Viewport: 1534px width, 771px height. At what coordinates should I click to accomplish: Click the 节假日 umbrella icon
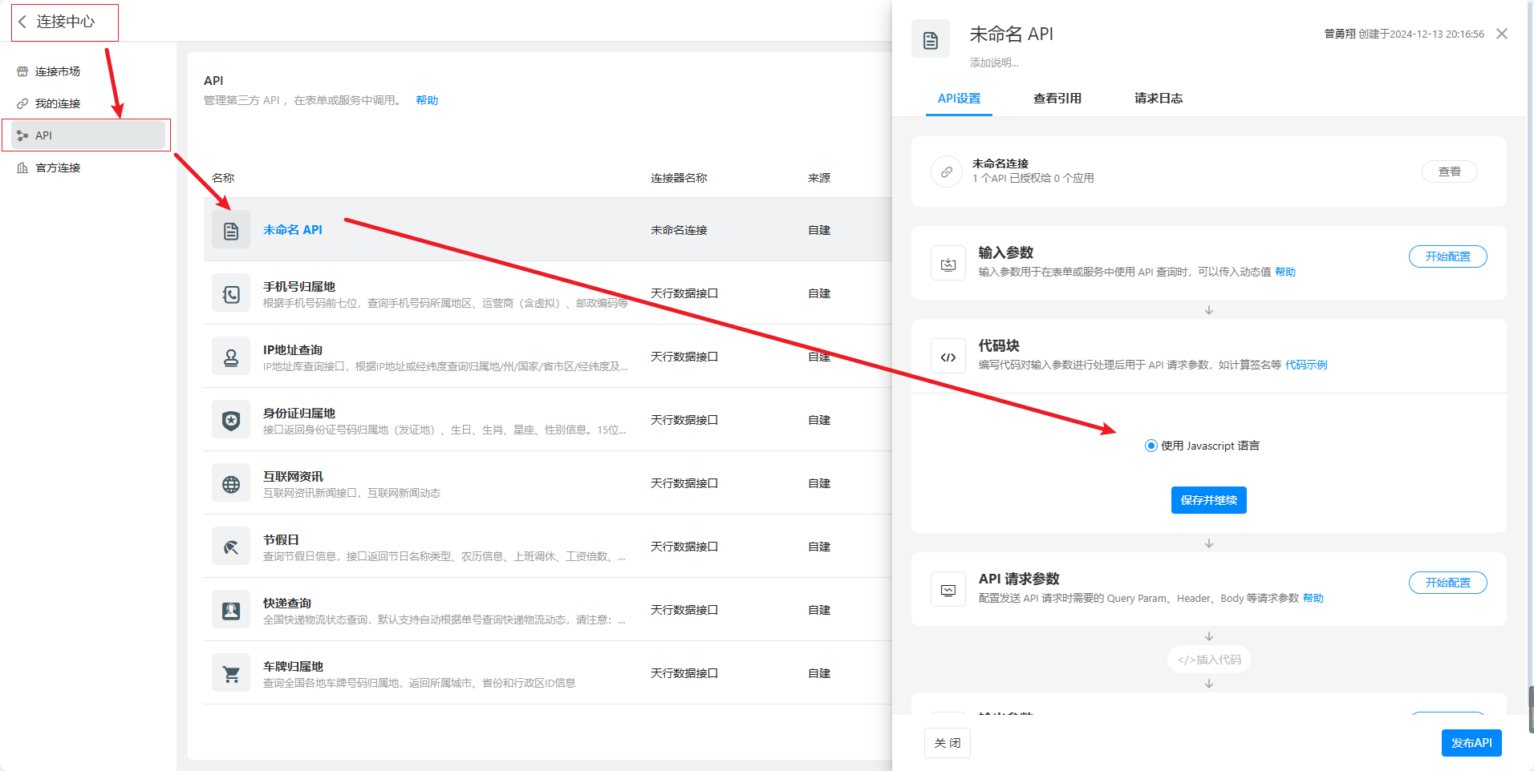pyautogui.click(x=231, y=547)
